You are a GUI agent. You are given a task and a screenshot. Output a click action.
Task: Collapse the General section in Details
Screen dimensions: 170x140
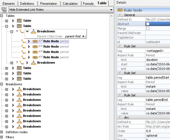click(120, 15)
